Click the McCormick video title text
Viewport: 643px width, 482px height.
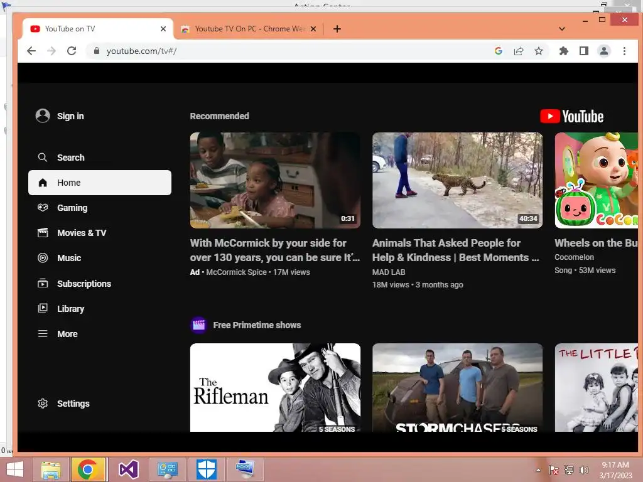[275, 250]
